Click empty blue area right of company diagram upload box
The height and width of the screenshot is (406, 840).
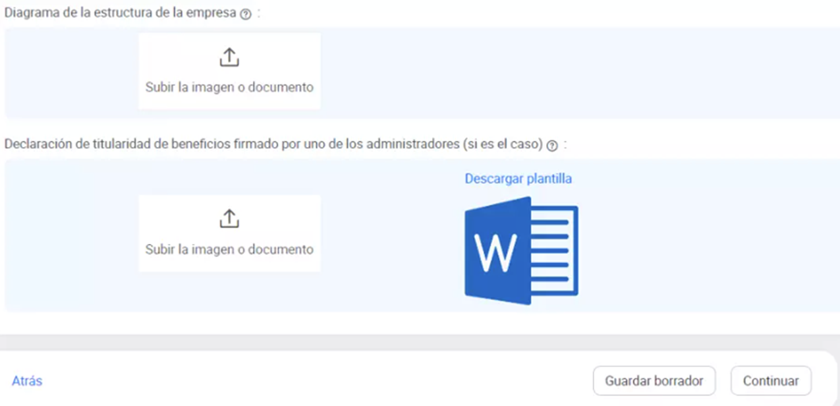point(560,72)
